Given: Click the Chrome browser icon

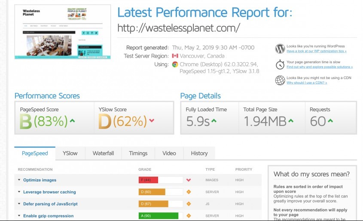Looking at the screenshot, I should (175, 64).
